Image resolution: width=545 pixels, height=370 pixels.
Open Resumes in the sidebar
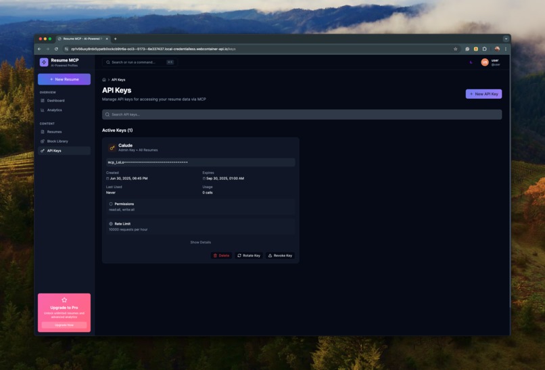[x=64, y=132]
